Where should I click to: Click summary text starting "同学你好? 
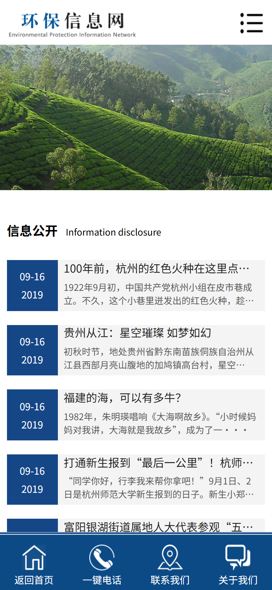[x=159, y=488]
